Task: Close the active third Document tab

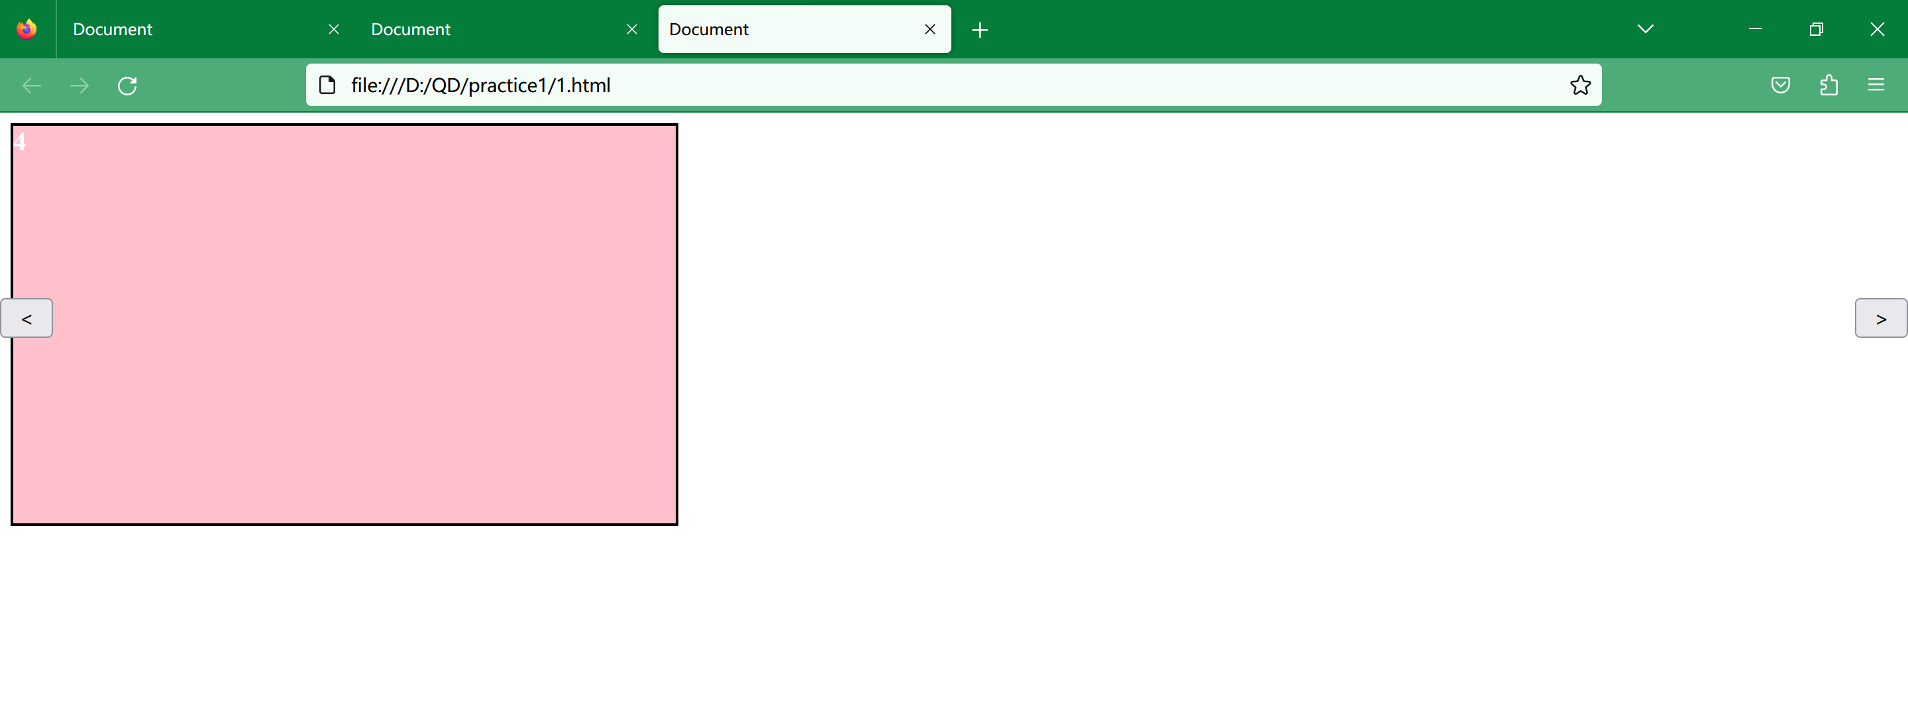Action: 930,29
